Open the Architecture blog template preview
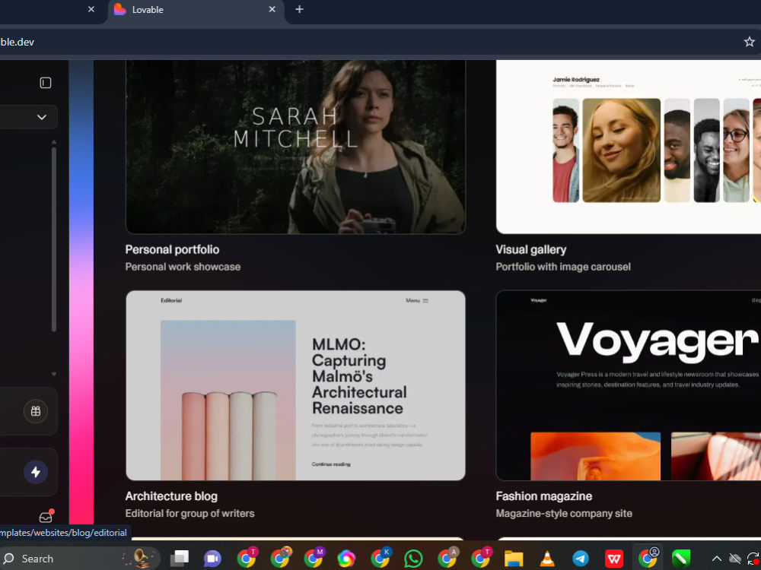 (x=295, y=385)
